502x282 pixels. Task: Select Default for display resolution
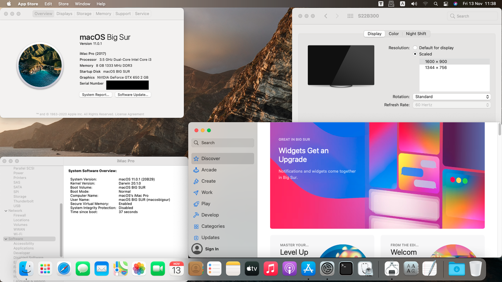(x=415, y=48)
